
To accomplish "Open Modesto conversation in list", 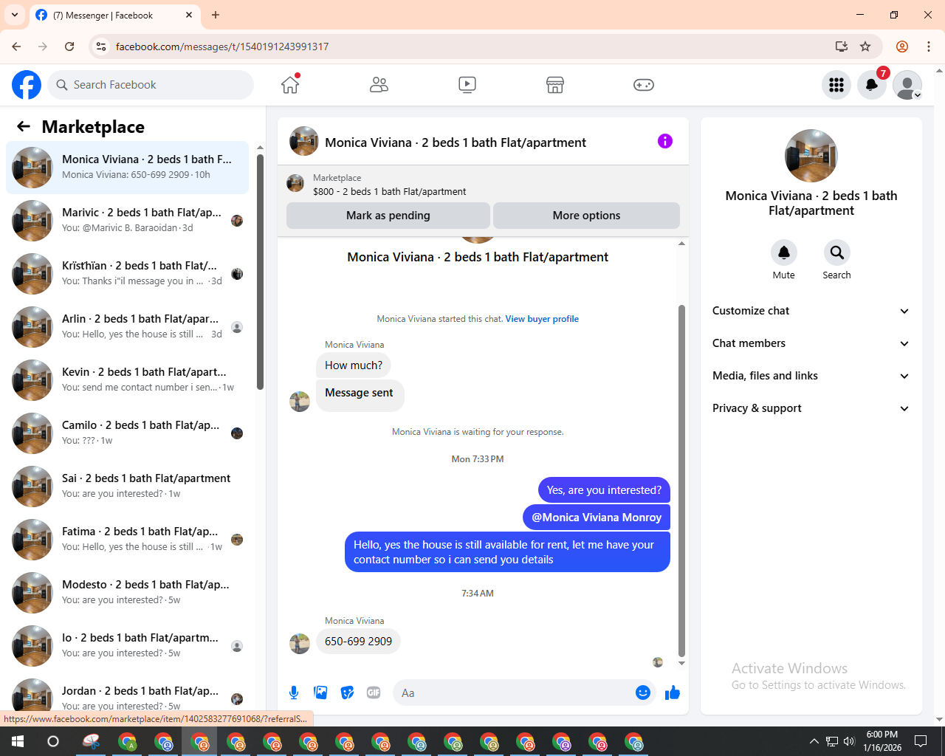I will [128, 593].
